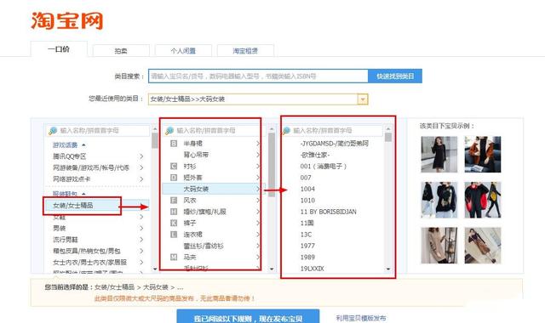
Task: Collapse the 服装鞋包 category group
Action: pos(83,194)
